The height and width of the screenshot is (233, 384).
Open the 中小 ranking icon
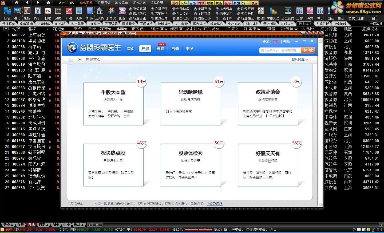point(320,11)
